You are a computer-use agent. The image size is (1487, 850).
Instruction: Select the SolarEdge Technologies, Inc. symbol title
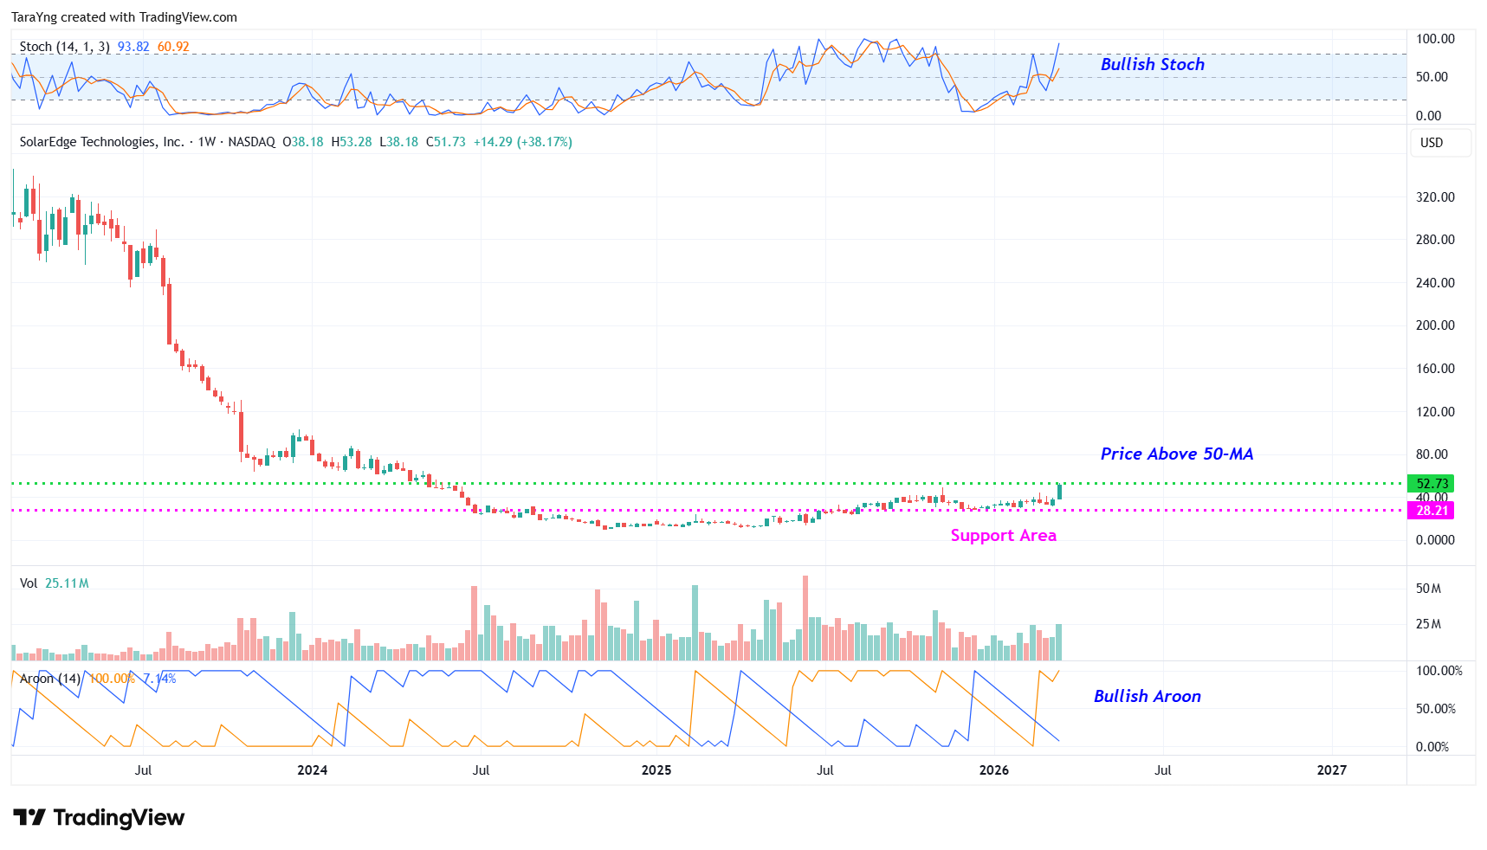coord(101,142)
